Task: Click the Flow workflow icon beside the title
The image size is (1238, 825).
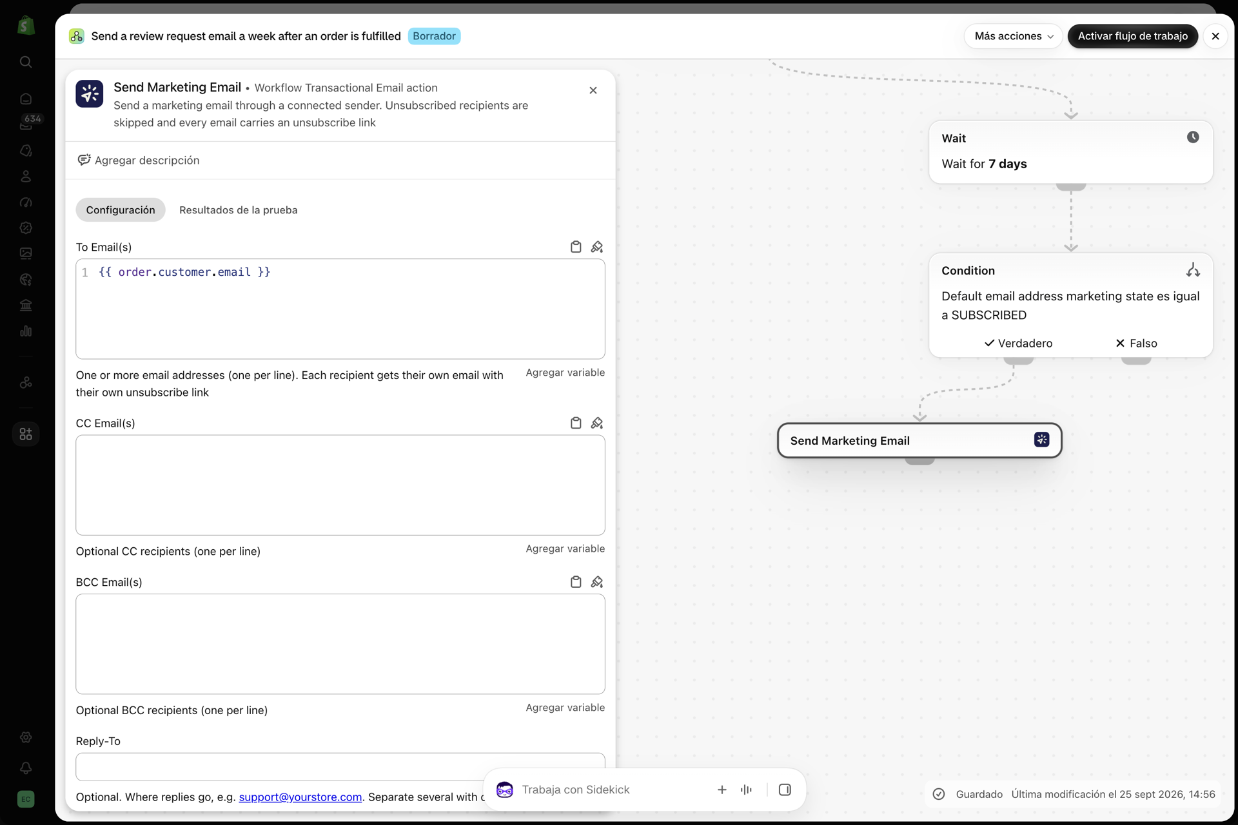Action: point(76,36)
